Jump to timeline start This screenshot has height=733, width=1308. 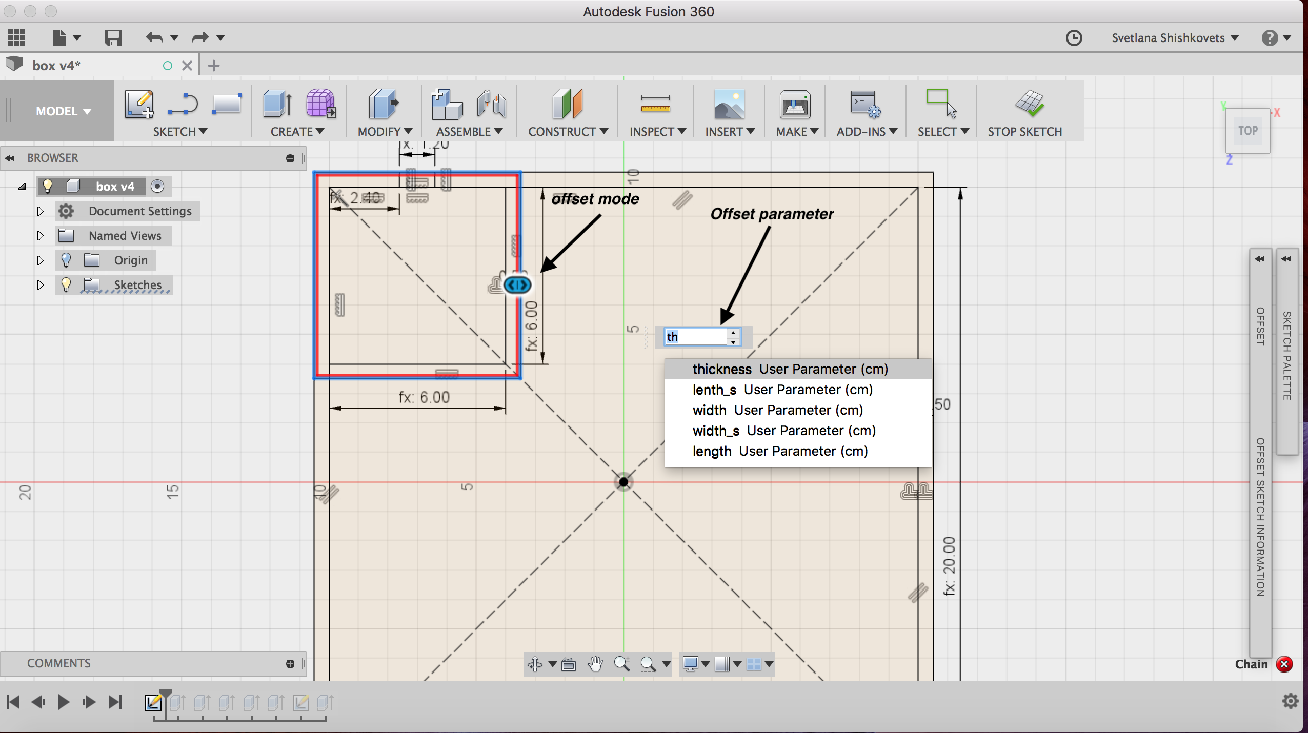pyautogui.click(x=13, y=702)
